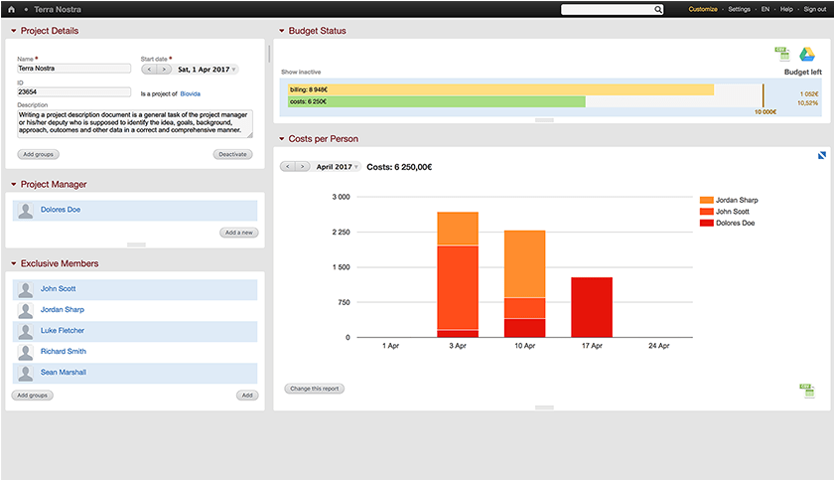Image resolution: width=834 pixels, height=480 pixels.
Task: Open Customize in the top menu
Action: [x=702, y=9]
